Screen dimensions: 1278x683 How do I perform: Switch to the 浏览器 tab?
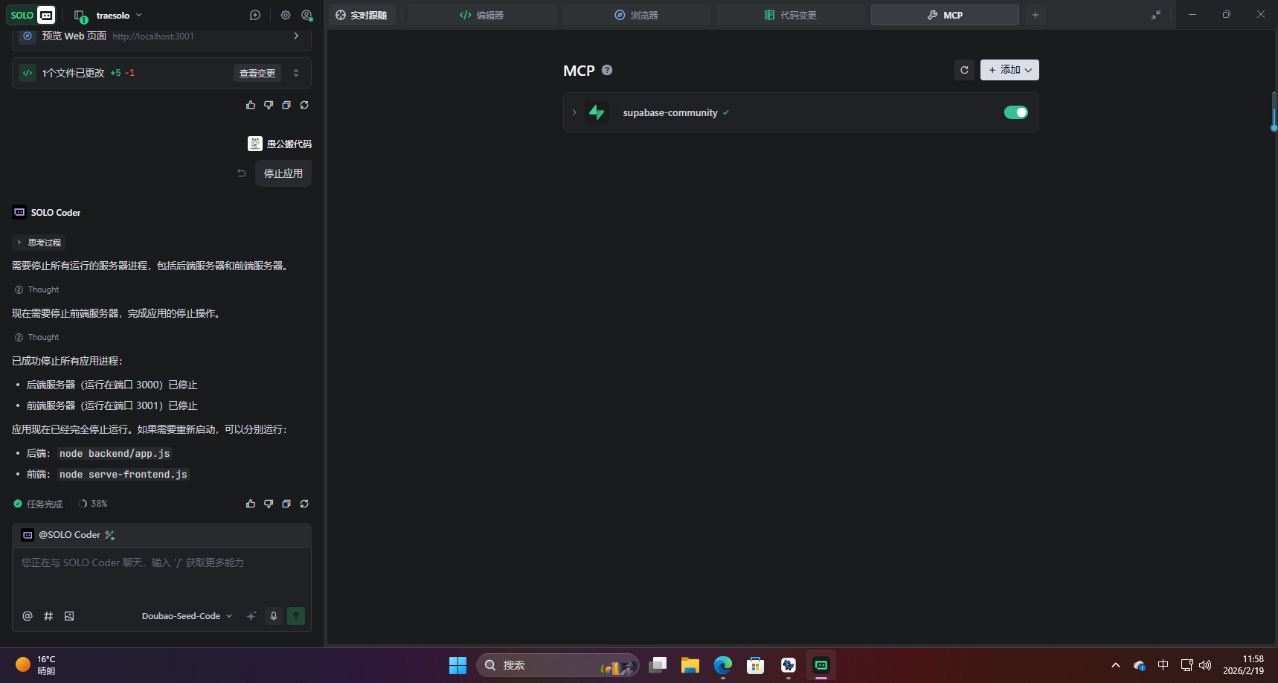point(636,15)
